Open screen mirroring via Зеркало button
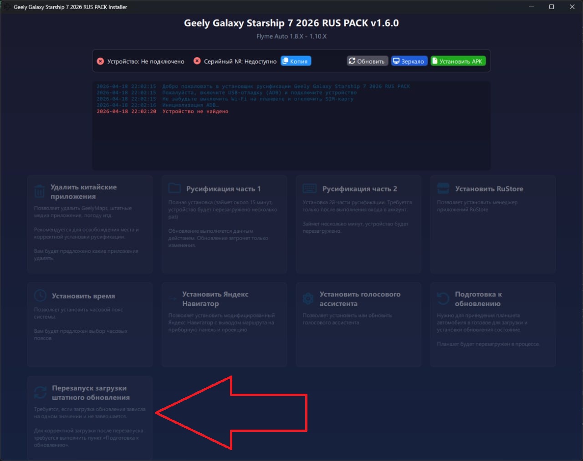This screenshot has height=461, width=583. [409, 61]
